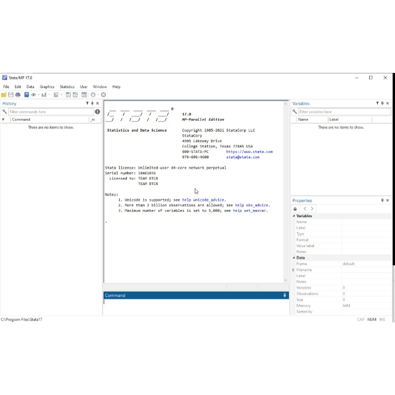
Task: Open the Data Editor (Browse) icon
Action: pos(75,95)
